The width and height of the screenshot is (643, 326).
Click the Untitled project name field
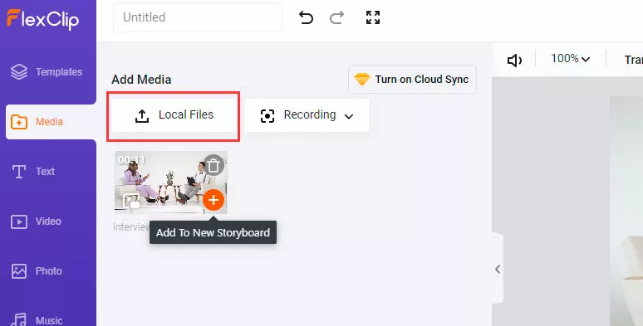coord(198,17)
